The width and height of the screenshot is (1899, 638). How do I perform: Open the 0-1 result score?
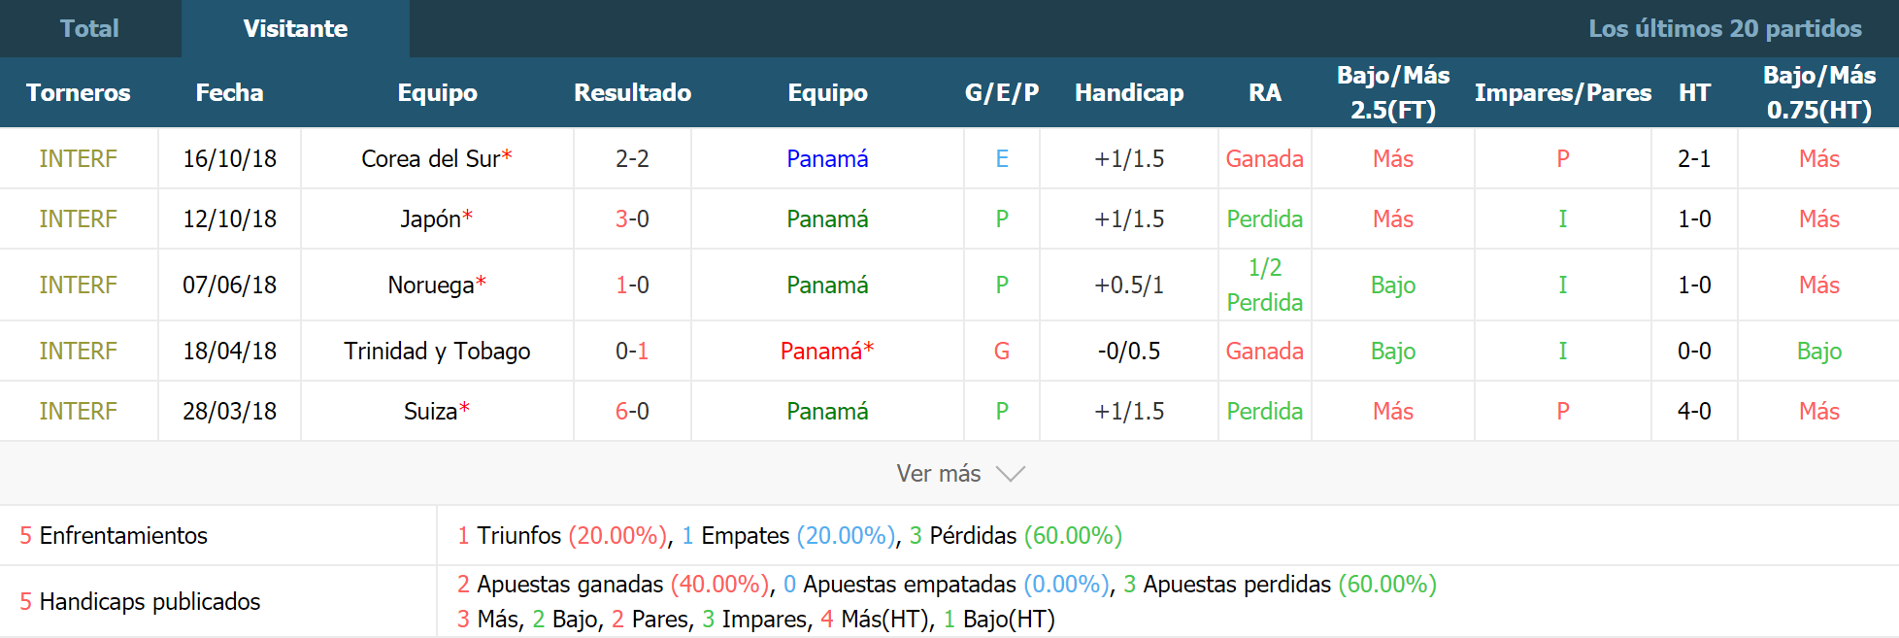(632, 351)
